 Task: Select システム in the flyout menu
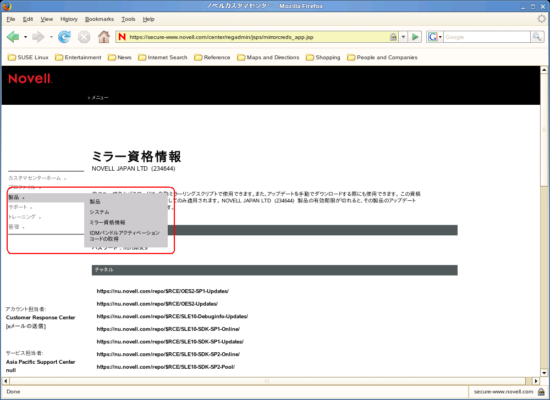click(x=100, y=212)
